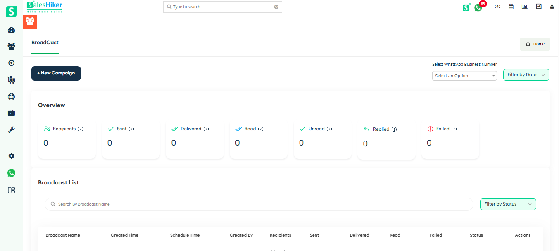Click the briefcase icon in the sidebar
The width and height of the screenshot is (559, 251).
coord(11,112)
